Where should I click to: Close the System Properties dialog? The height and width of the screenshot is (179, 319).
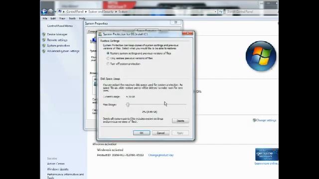(175, 22)
